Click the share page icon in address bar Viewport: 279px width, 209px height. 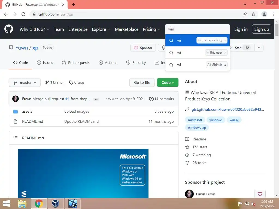245,14
